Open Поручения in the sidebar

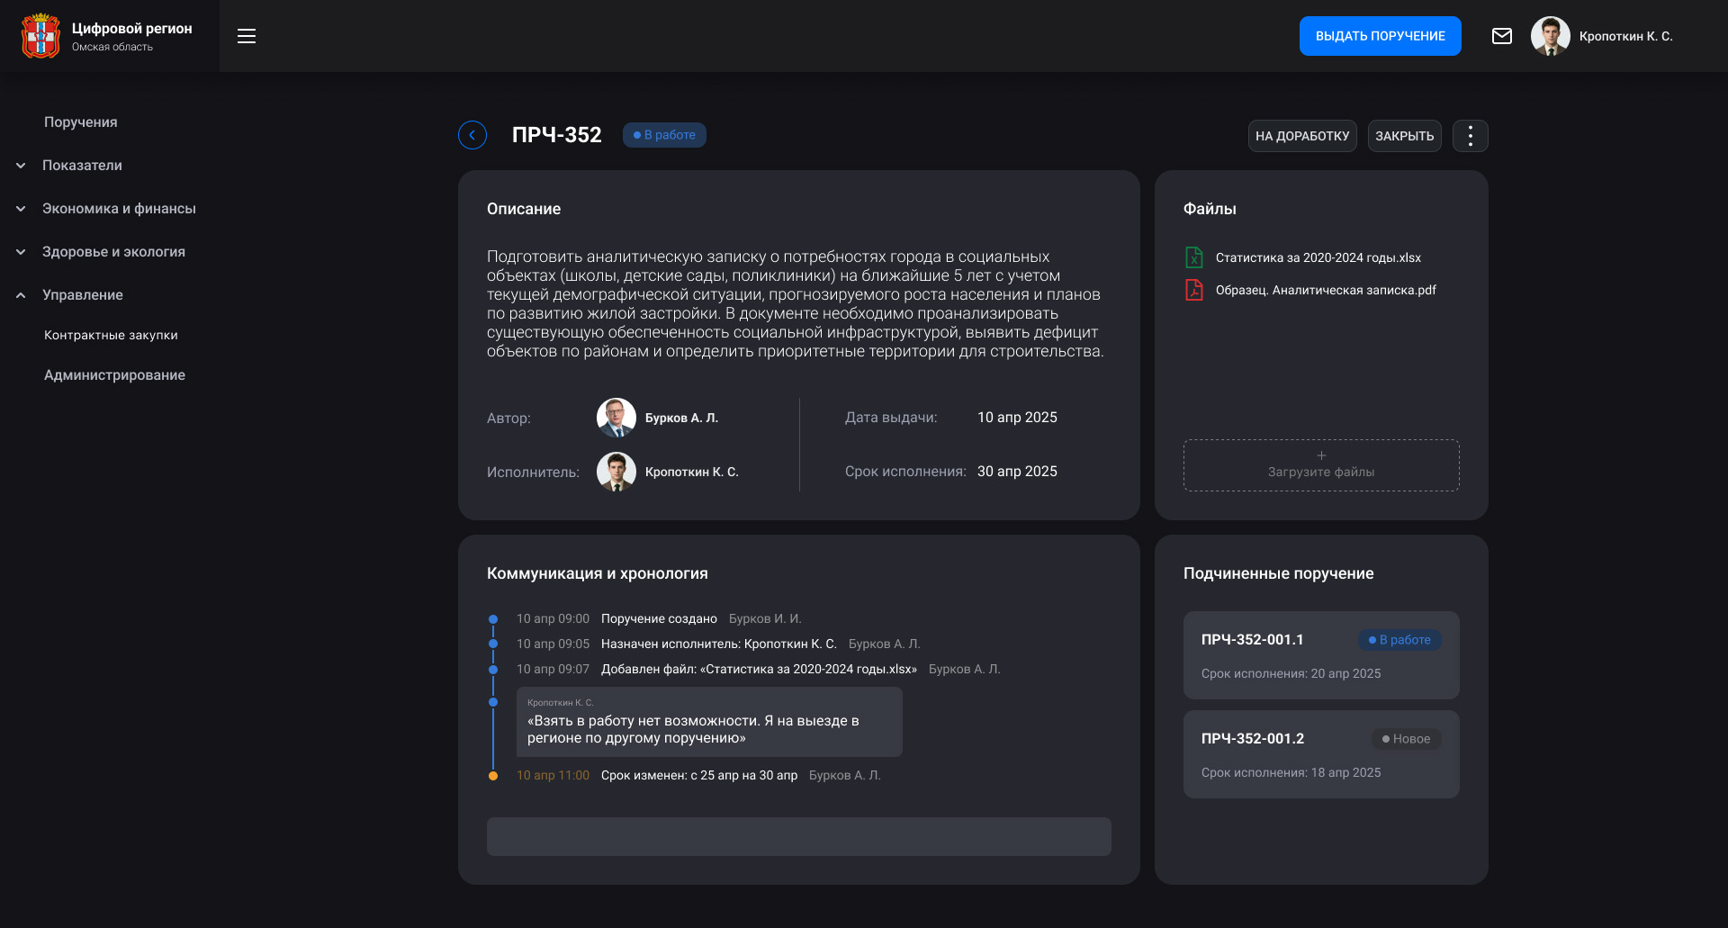(x=81, y=122)
